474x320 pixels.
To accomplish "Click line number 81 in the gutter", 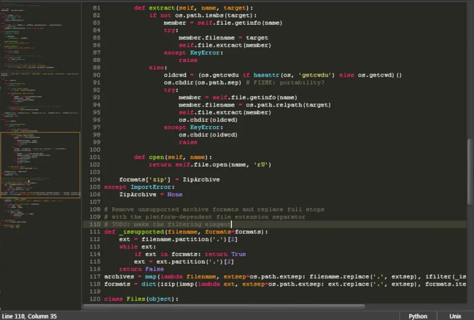I will pyautogui.click(x=96, y=8).
